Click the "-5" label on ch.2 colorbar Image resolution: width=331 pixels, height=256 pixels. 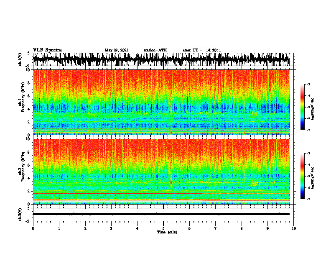click(x=308, y=176)
